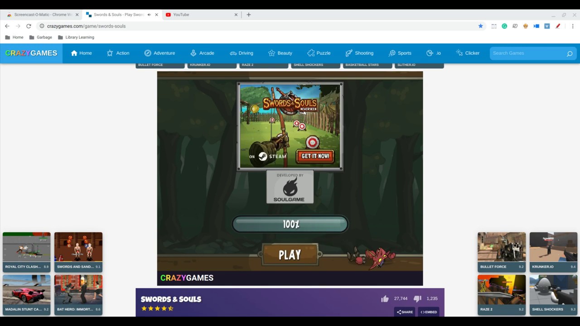The image size is (580, 326).
Task: Open the Swords and Sandals game thumbnail
Action: click(78, 252)
